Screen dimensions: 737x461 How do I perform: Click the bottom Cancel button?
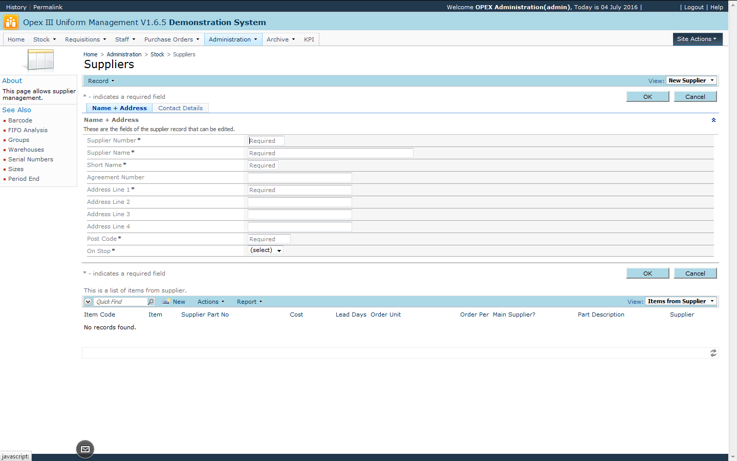click(695, 273)
